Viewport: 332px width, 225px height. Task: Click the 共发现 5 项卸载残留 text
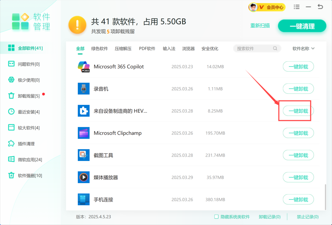tap(113, 32)
